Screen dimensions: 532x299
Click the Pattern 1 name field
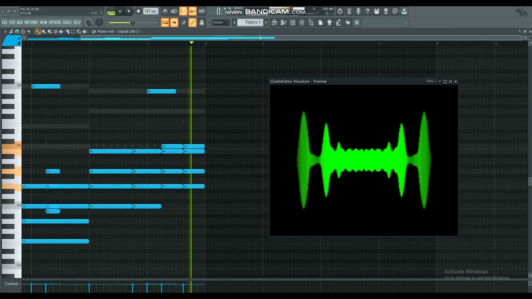pyautogui.click(x=251, y=22)
